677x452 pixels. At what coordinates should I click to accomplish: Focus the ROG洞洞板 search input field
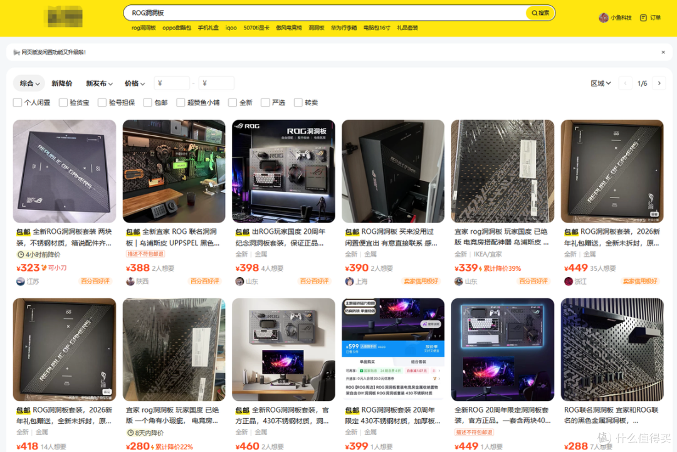pyautogui.click(x=326, y=13)
